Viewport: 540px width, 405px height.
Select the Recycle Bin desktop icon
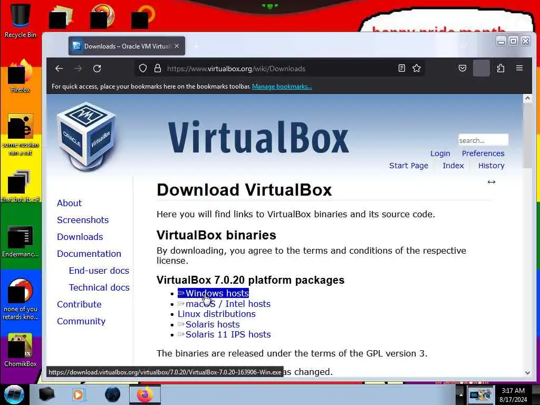coord(21,20)
